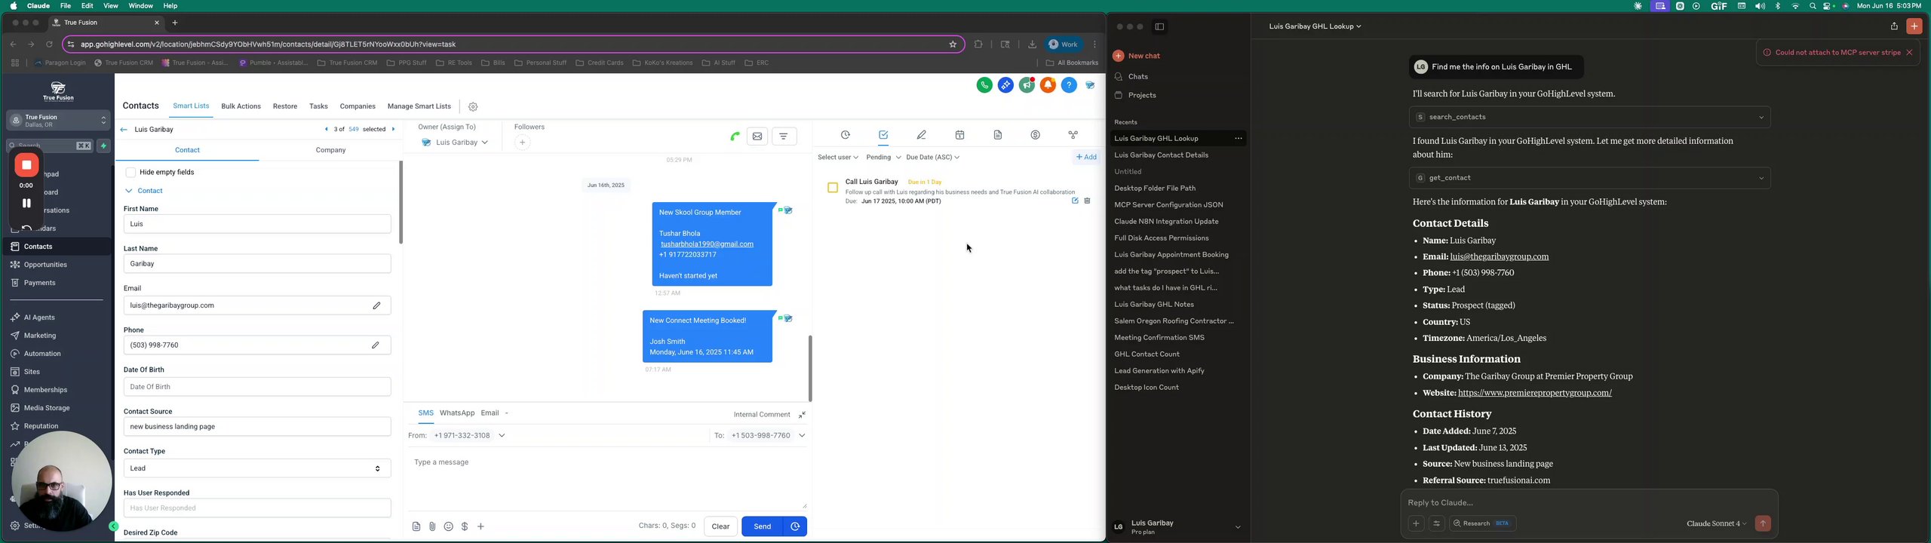Select the Email message tab
The image size is (1931, 543).
tap(490, 413)
